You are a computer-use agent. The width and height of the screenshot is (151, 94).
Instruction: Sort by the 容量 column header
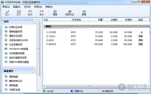tap(96, 20)
